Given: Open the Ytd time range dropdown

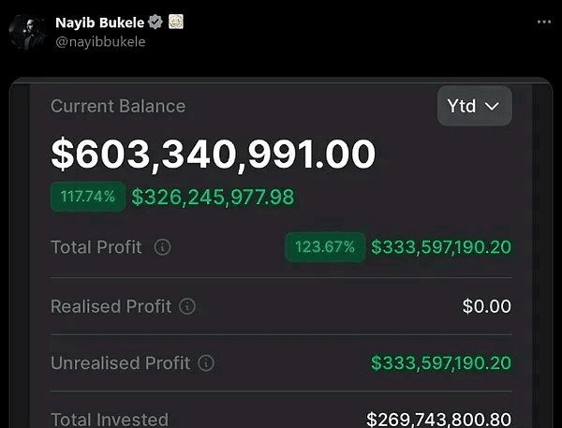Looking at the screenshot, I should [474, 106].
